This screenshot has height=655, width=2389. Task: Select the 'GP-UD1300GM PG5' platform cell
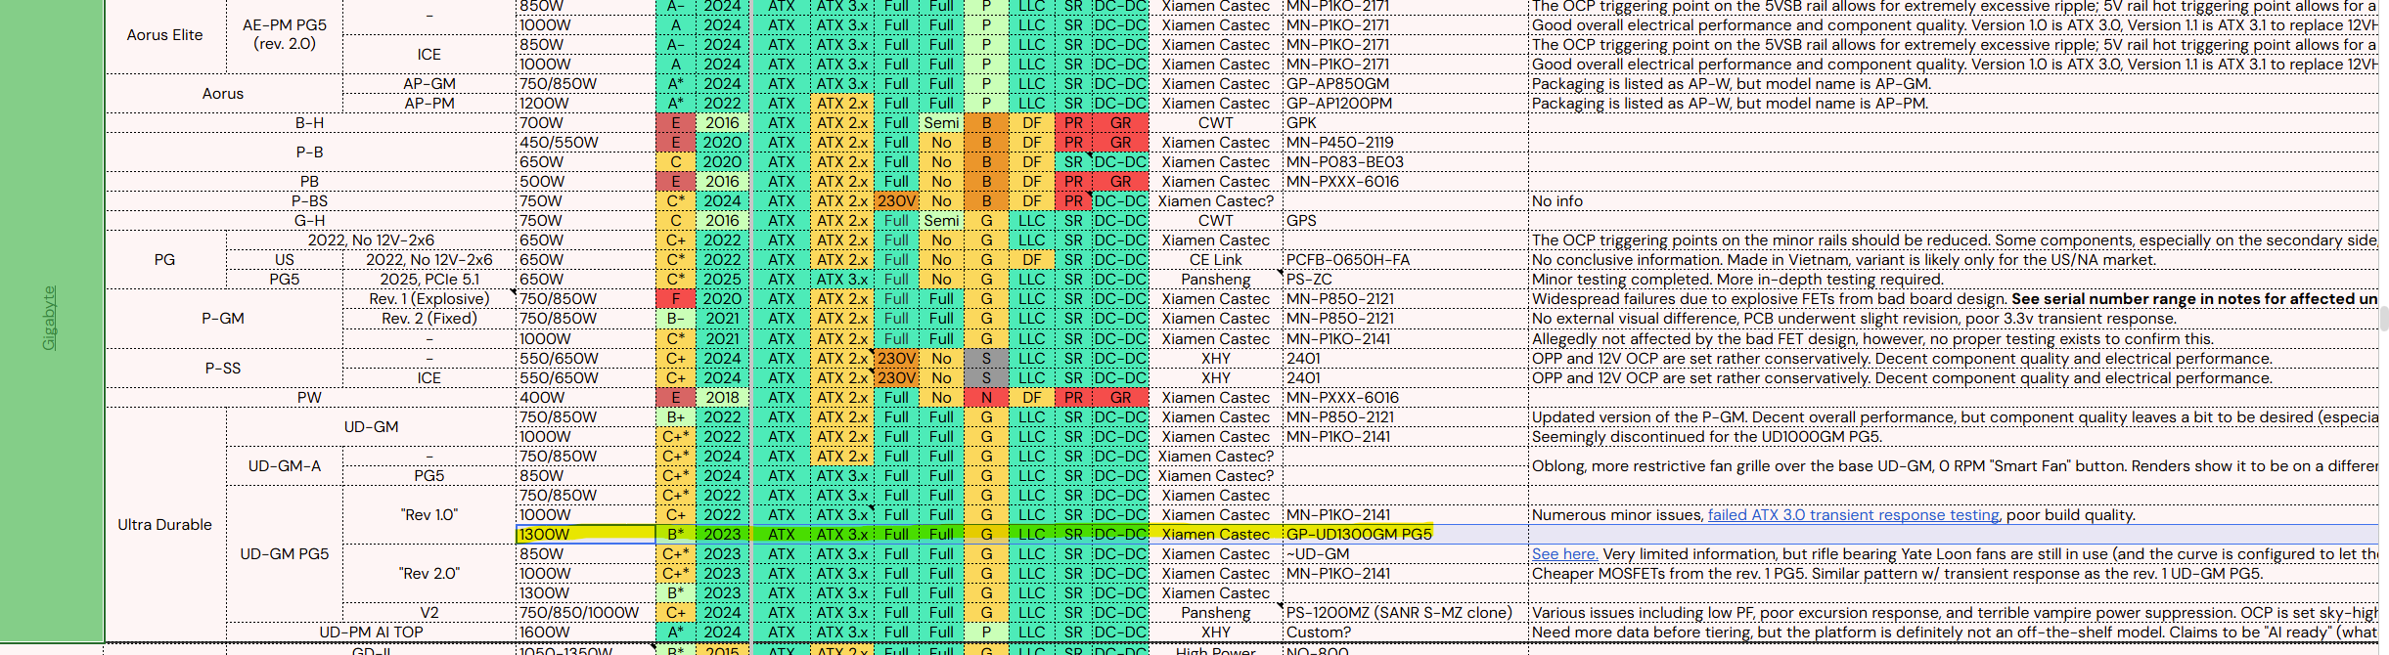tap(1405, 535)
